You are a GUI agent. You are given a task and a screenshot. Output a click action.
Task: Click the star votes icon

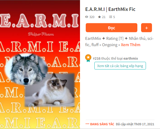(x=99, y=17)
